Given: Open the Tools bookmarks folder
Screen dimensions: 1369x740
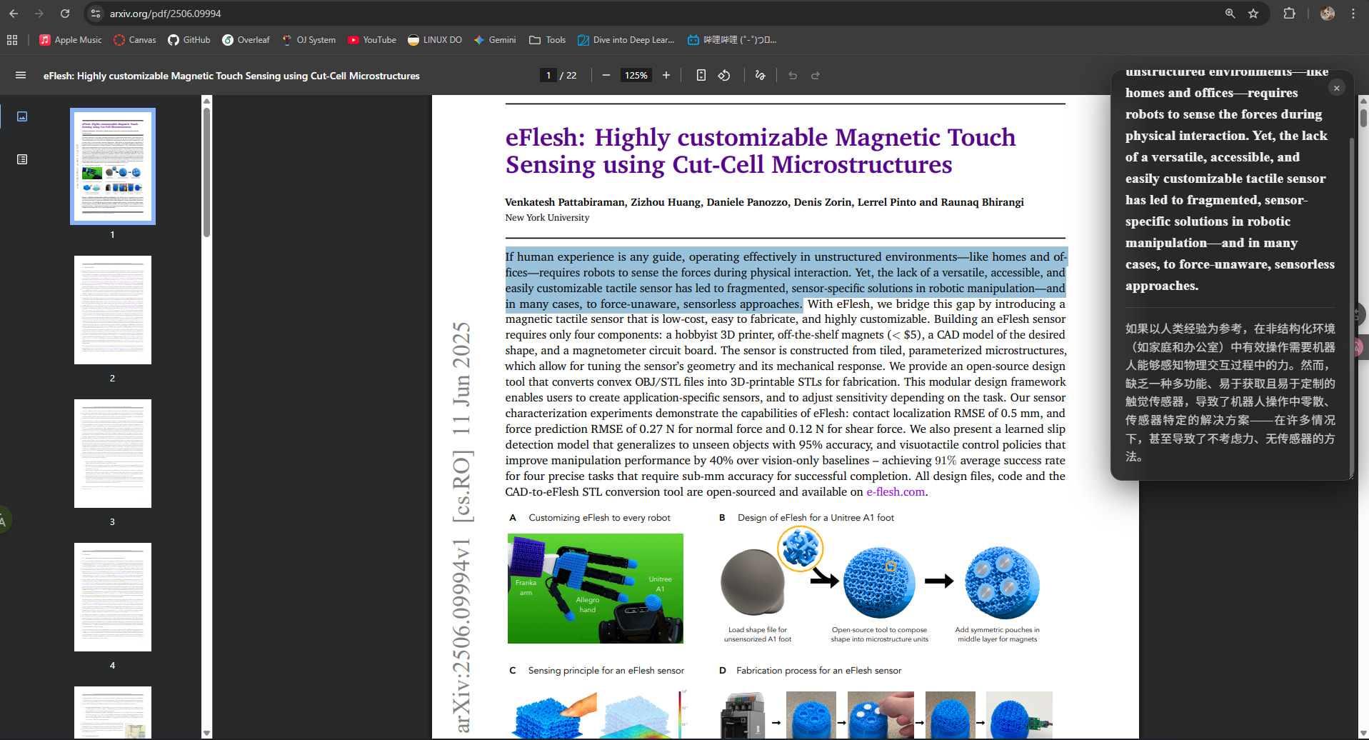Looking at the screenshot, I should click(x=548, y=40).
